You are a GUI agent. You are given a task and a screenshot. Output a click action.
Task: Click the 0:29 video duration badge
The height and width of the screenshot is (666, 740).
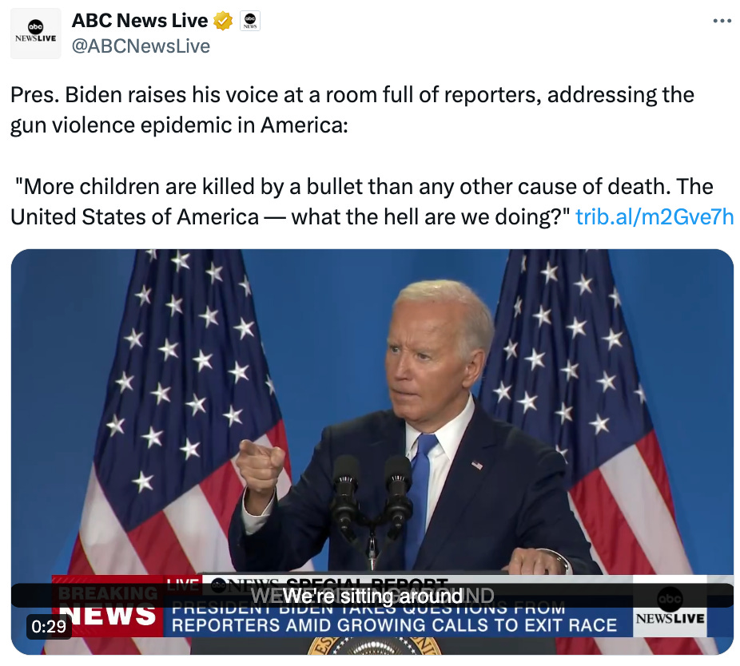click(49, 626)
